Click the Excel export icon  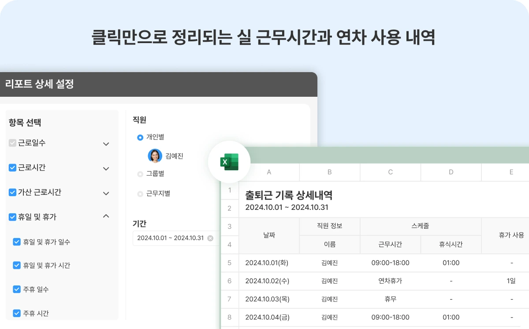point(229,162)
